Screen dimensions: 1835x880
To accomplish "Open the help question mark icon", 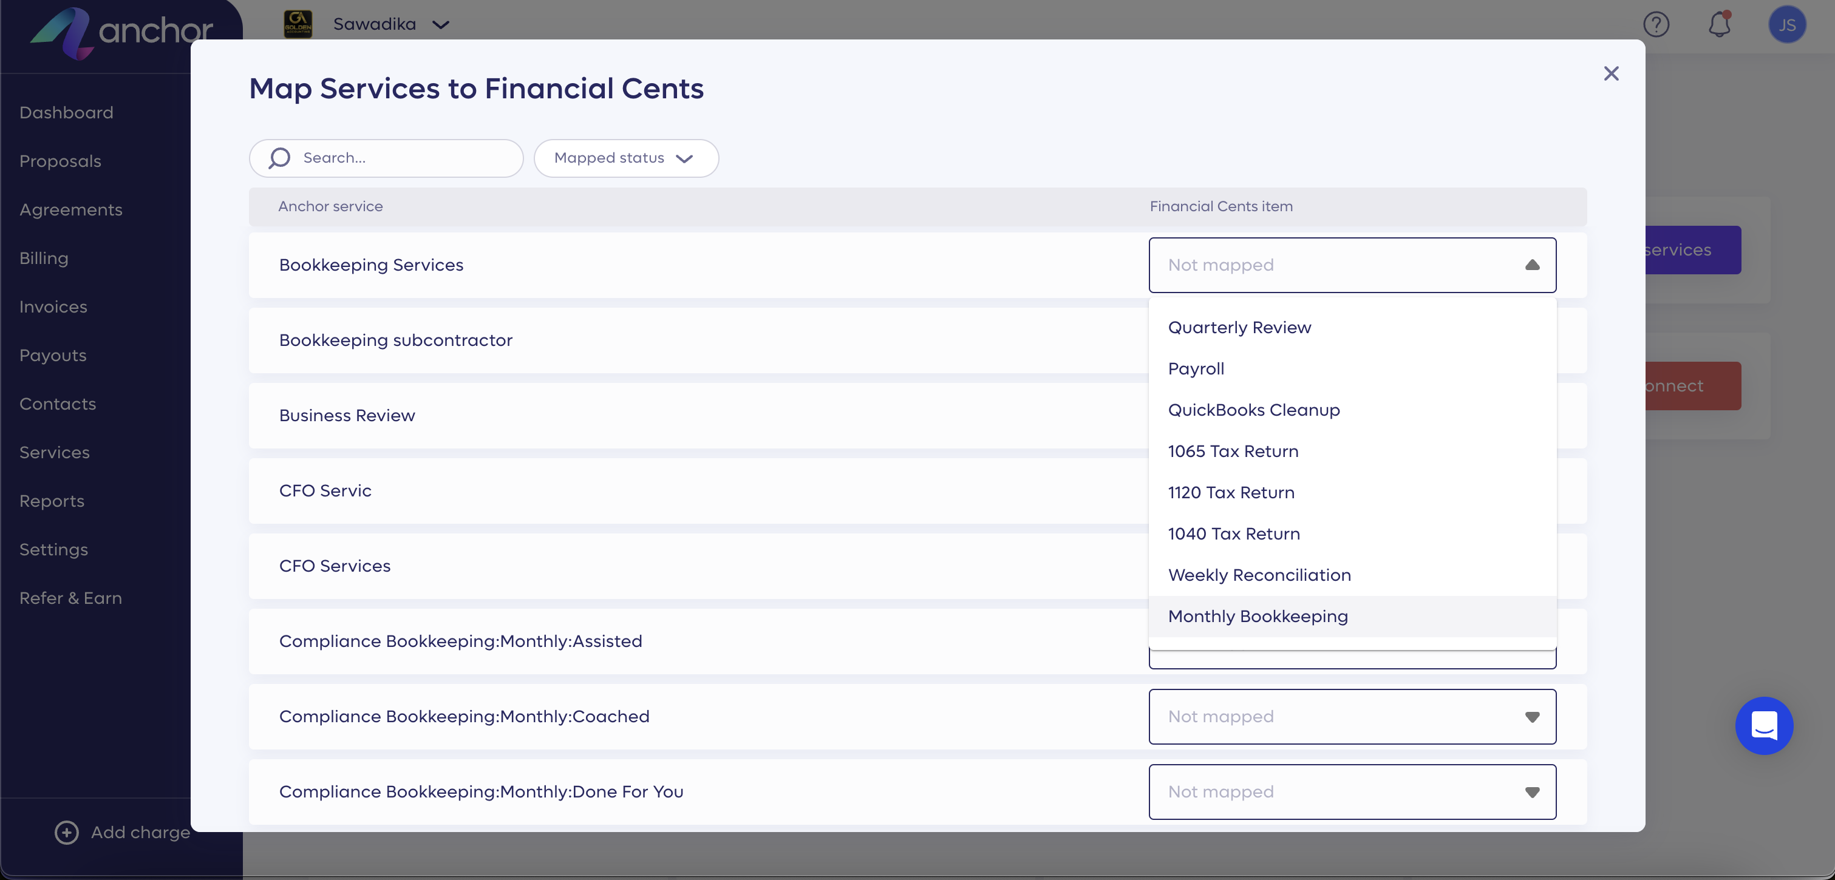I will pyautogui.click(x=1656, y=25).
